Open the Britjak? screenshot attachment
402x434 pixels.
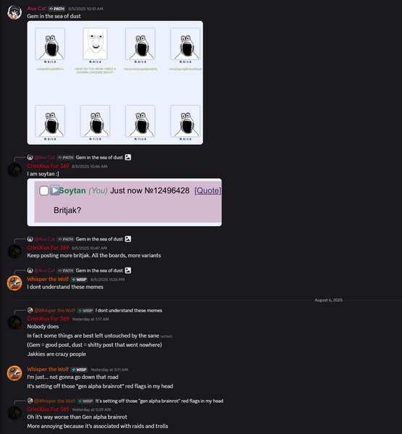tap(125, 202)
